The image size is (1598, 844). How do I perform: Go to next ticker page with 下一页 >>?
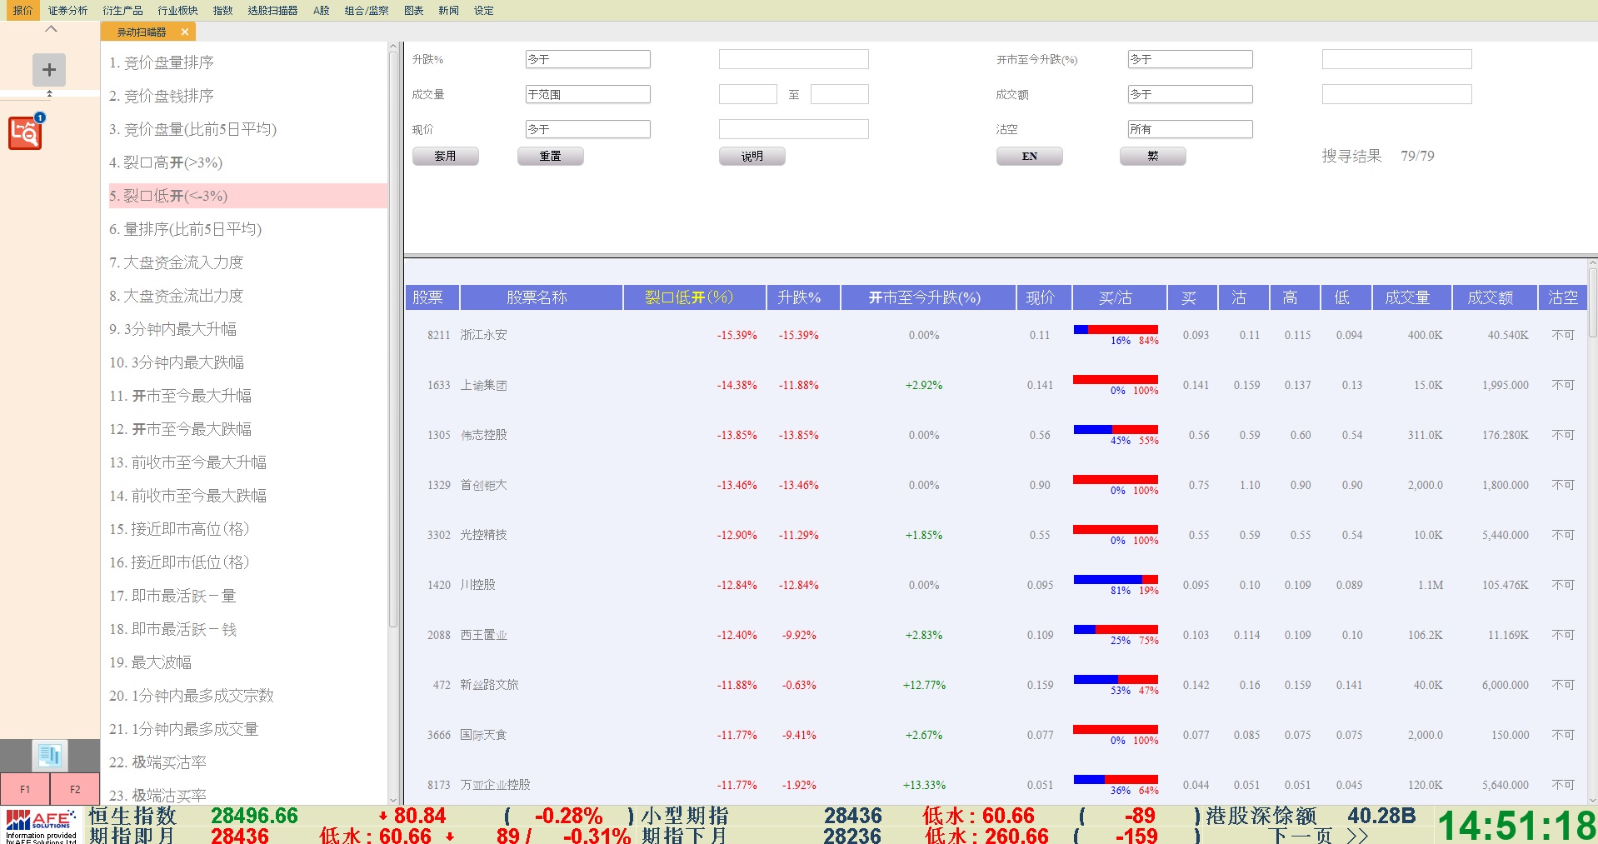coord(1319,835)
